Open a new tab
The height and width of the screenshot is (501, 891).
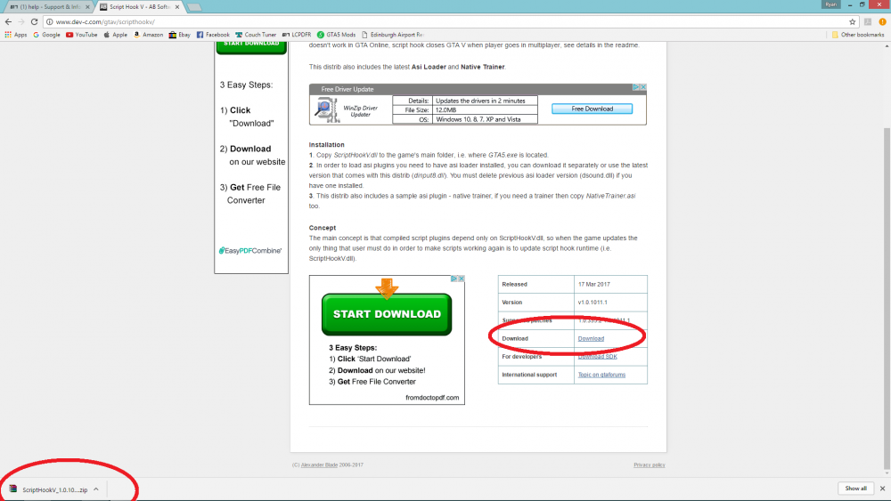[194, 7]
